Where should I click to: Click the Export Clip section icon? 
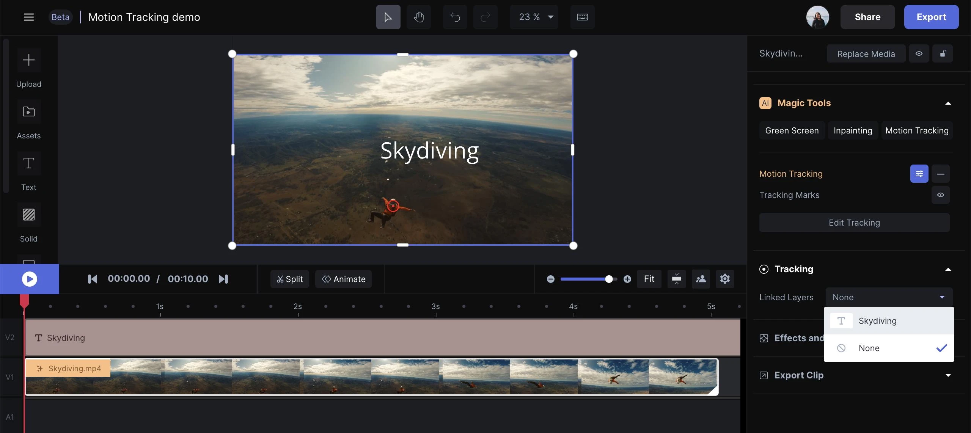pos(764,375)
